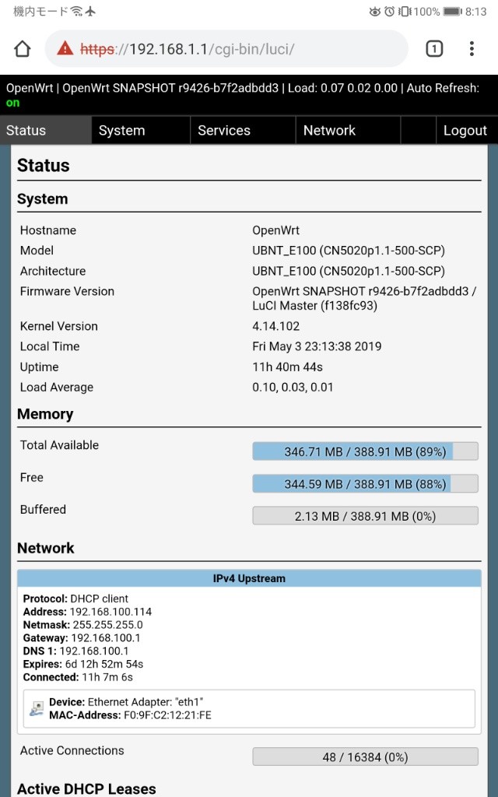This screenshot has width=498, height=797.
Task: Tap the red security warning triangle
Action: (65, 48)
